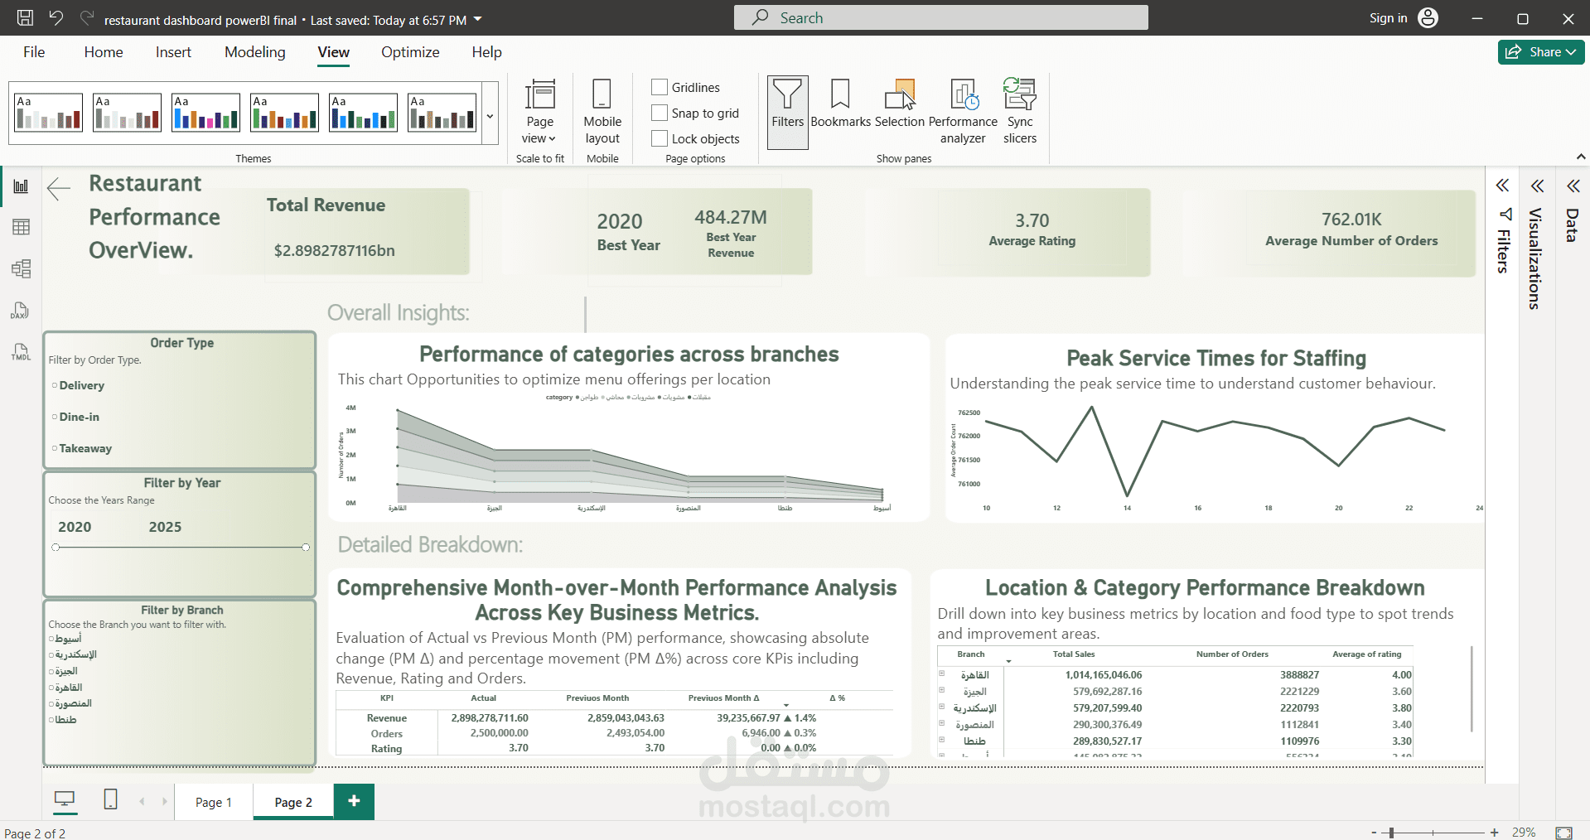This screenshot has height=840, width=1590.
Task: Open the Modeling ribbon tab
Action: click(x=255, y=52)
